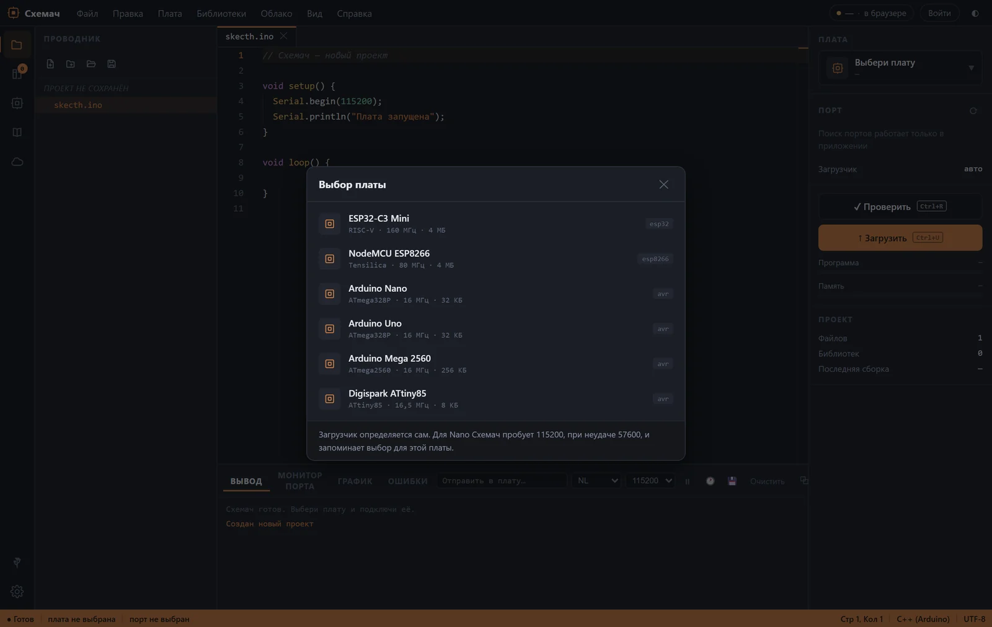Click the Готов status bar entry
Viewport: 992px width, 627px height.
(20, 619)
